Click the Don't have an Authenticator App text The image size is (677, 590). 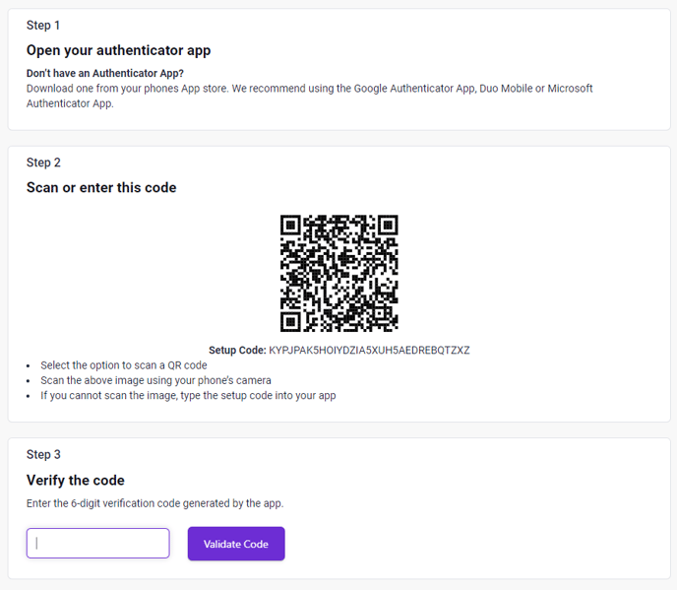tap(105, 73)
